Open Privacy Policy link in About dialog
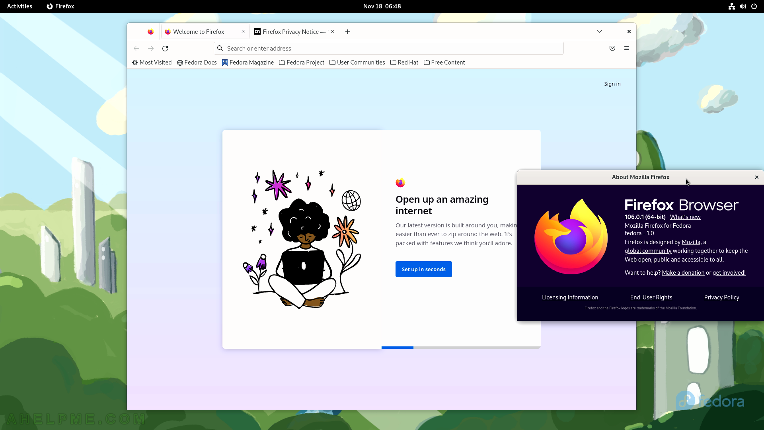 [x=721, y=297]
